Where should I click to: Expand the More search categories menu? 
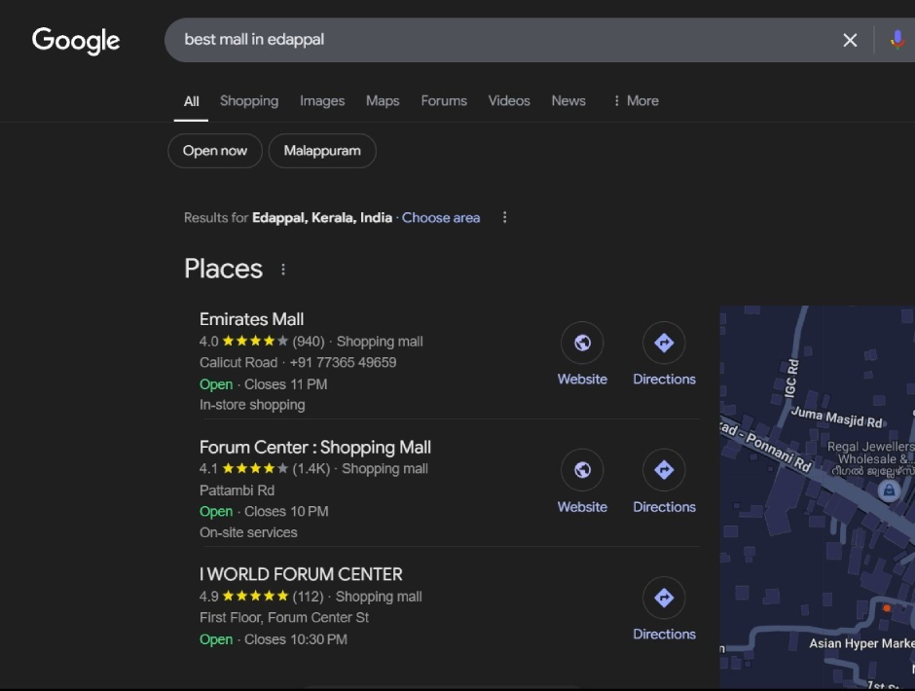click(635, 101)
